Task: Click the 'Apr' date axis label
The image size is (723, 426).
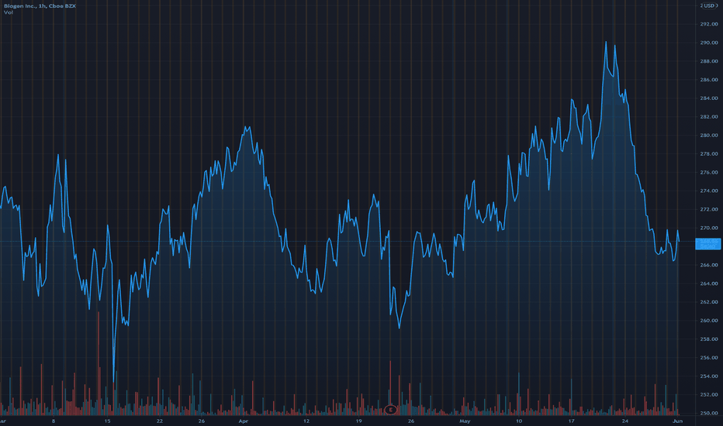Action: (244, 421)
